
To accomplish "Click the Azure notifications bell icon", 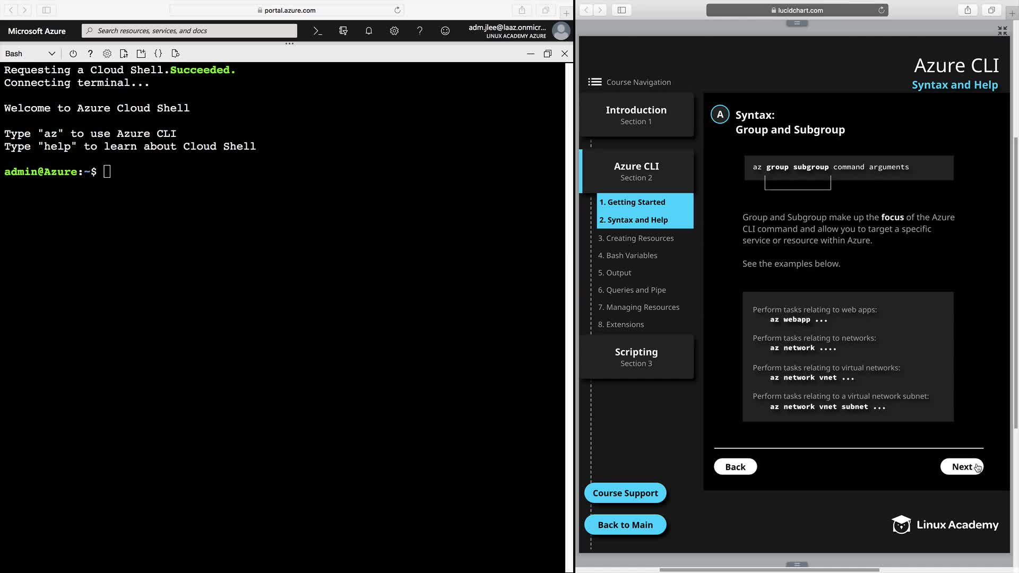I will click(369, 31).
